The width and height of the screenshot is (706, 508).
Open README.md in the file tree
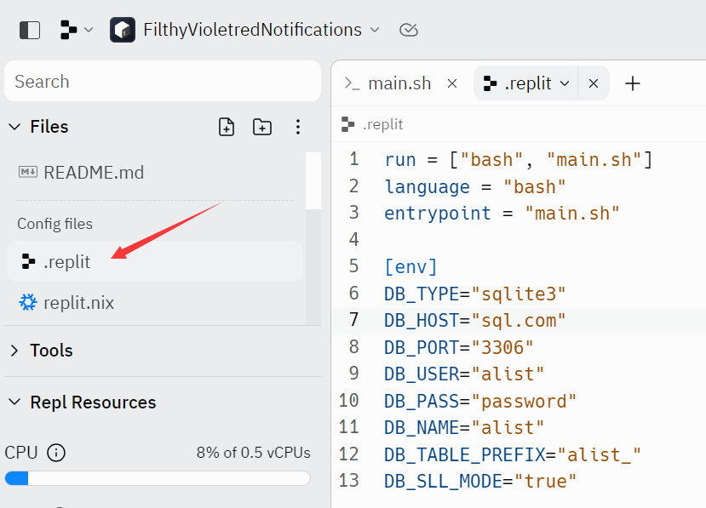(x=94, y=173)
